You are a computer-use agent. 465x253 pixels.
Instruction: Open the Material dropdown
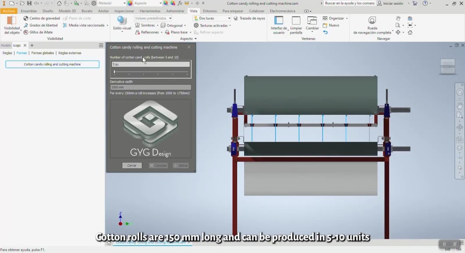pos(112,3)
